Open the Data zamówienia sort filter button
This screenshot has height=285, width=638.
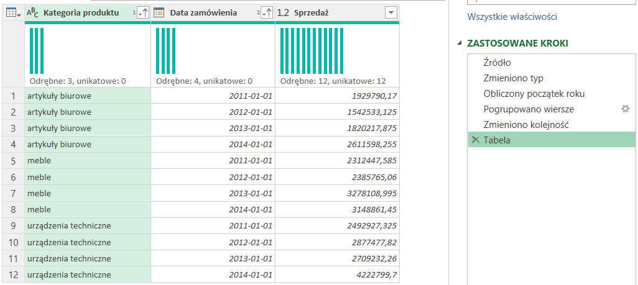pyautogui.click(x=267, y=13)
